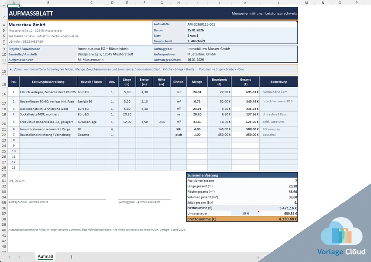Select the Baustelleneinrichtung / Vorhaltung cell

click(48, 135)
